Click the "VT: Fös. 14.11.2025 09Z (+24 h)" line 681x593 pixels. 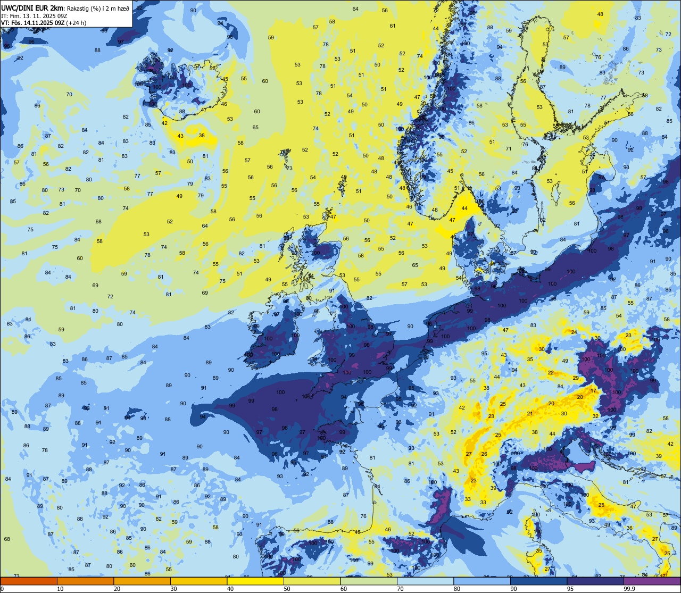[x=44, y=23]
